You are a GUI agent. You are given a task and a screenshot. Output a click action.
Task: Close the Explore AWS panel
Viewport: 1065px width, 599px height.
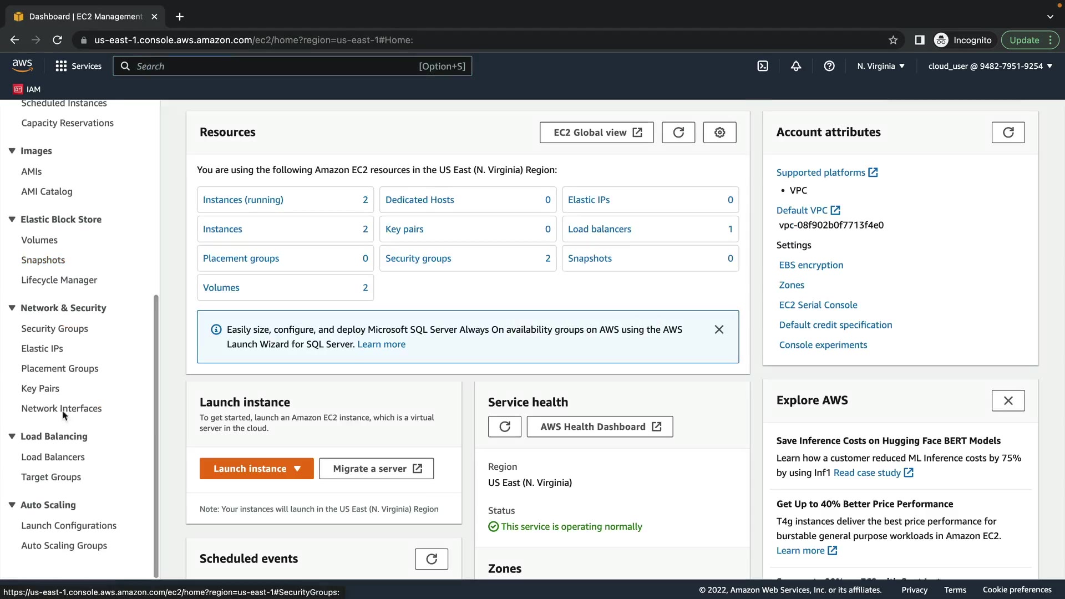(x=1008, y=400)
